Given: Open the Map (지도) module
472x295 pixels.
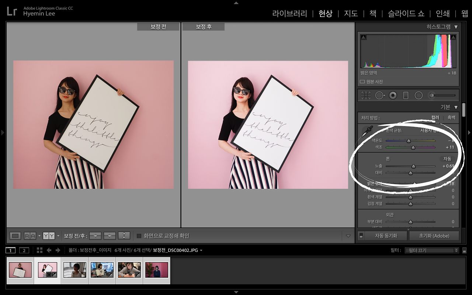Looking at the screenshot, I should coord(351,14).
